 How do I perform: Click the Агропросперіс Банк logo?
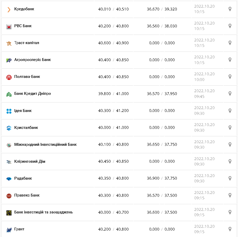pyautogui.click(x=9, y=60)
